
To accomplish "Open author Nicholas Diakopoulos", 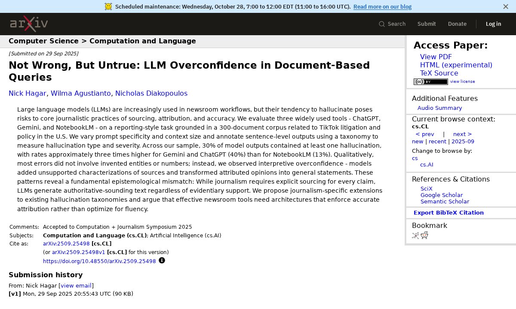I will 151,94.
